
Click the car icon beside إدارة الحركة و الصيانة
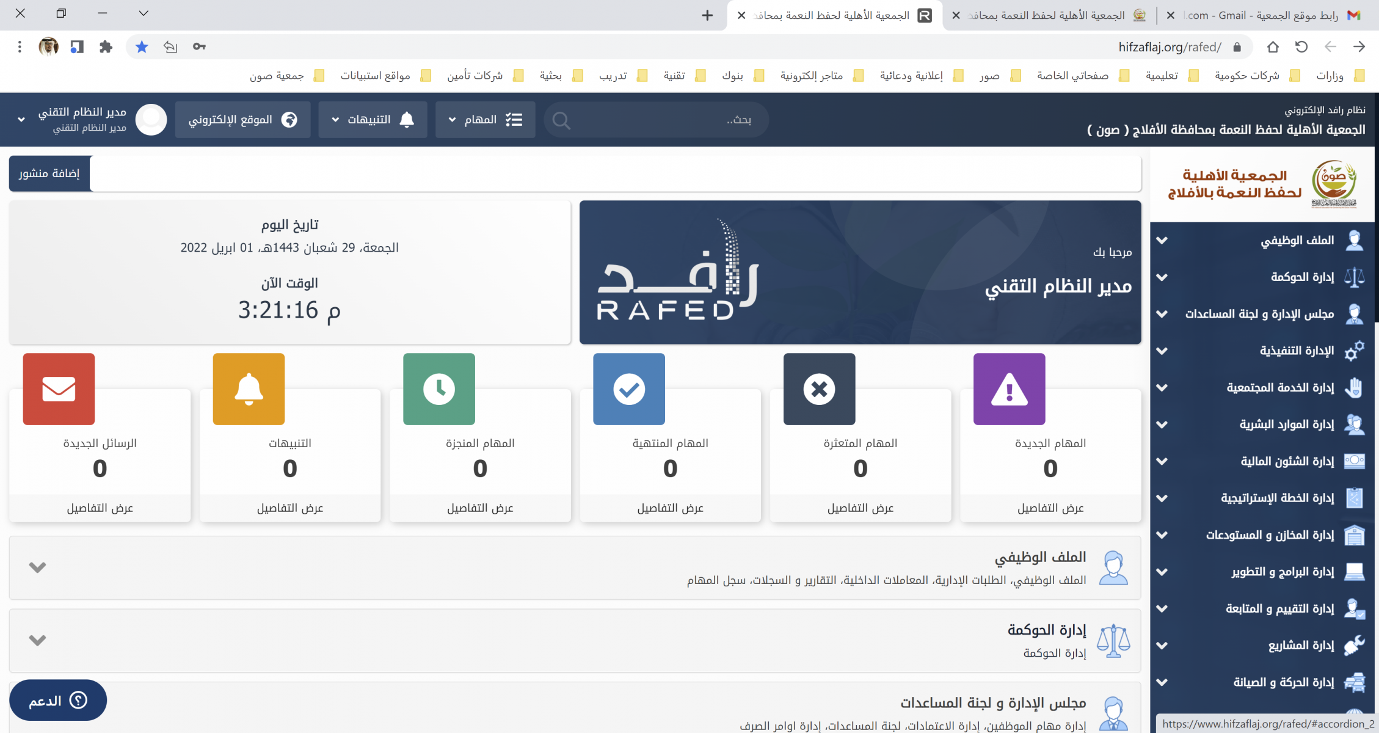[1354, 682]
